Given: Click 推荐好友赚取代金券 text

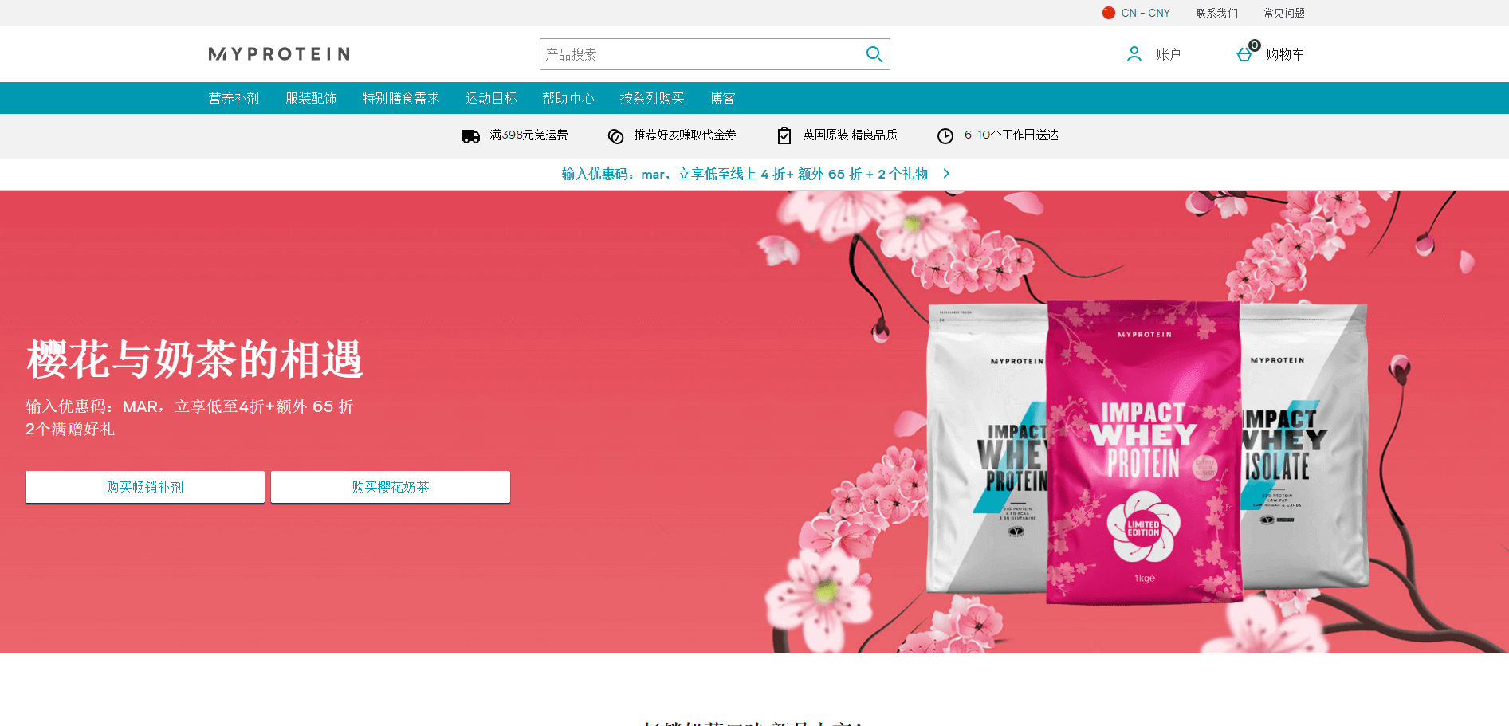Looking at the screenshot, I should (x=685, y=135).
